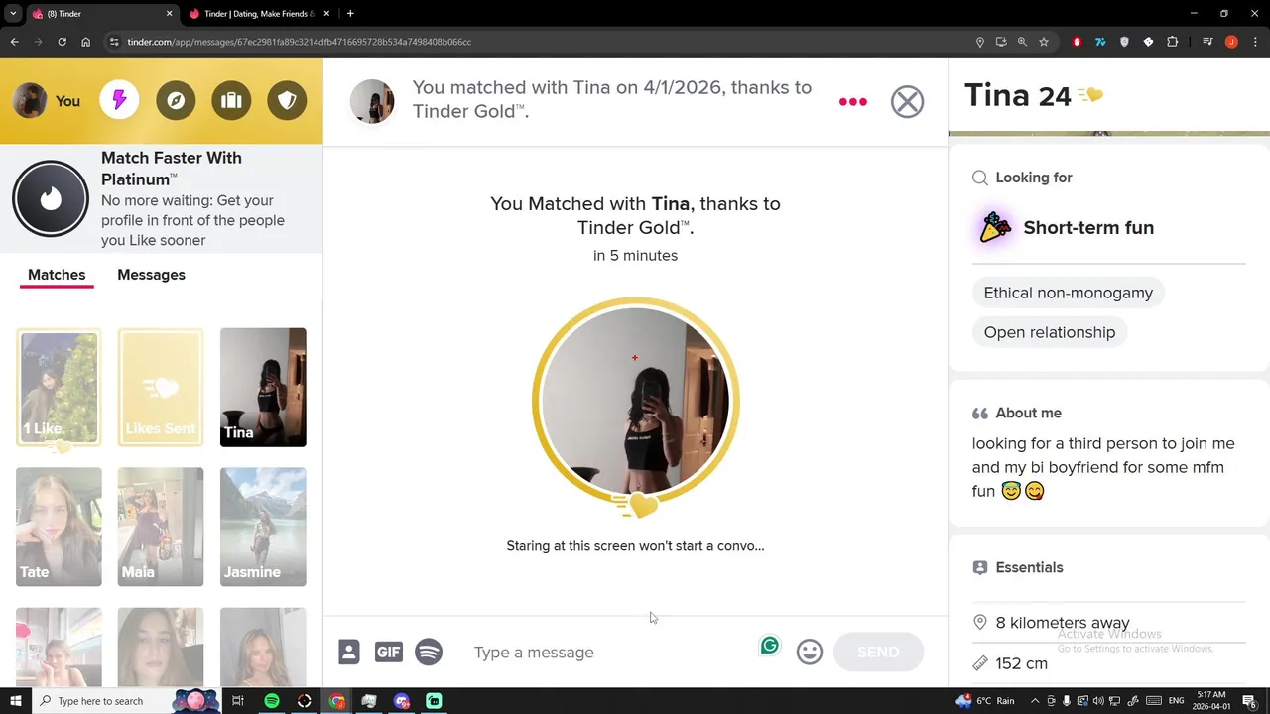Open the Windows Start menu

click(15, 701)
